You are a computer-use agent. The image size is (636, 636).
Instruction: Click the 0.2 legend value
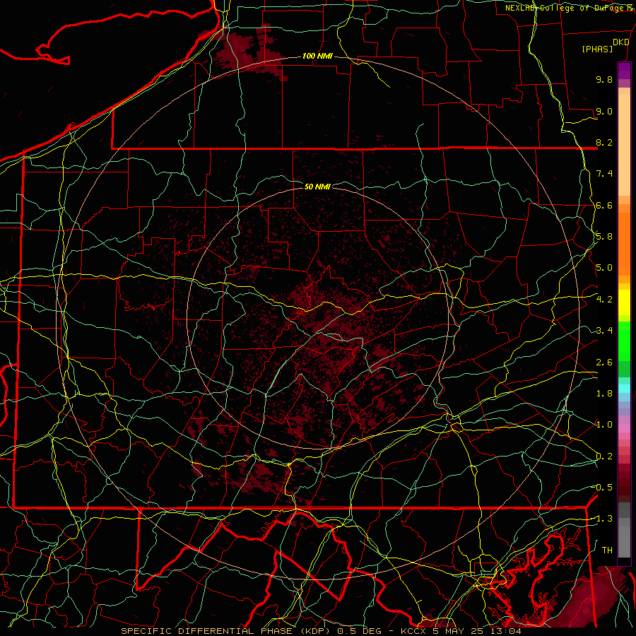(x=604, y=457)
